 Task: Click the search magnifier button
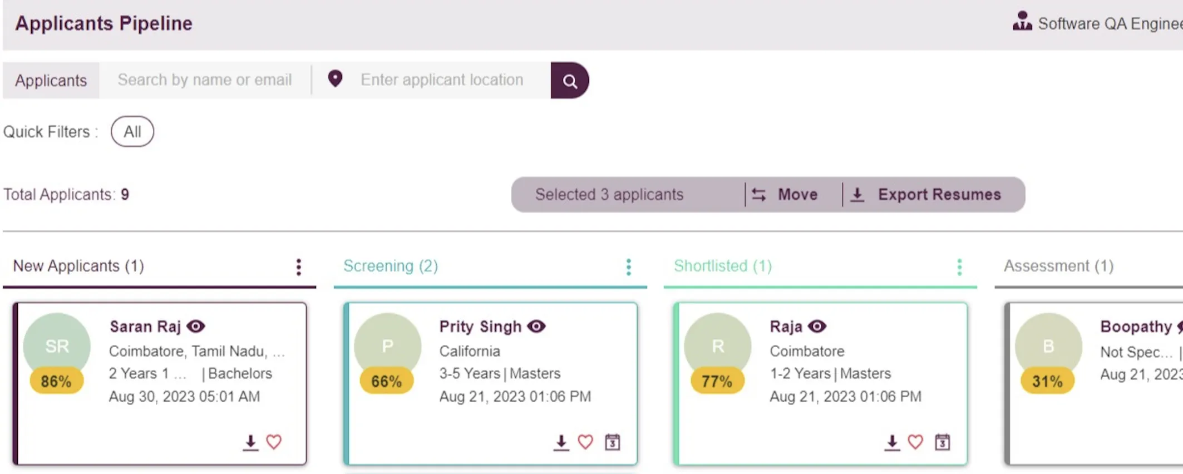point(569,80)
